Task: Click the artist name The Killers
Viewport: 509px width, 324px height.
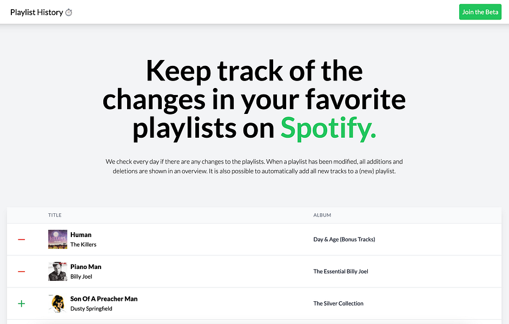Action: (83, 244)
